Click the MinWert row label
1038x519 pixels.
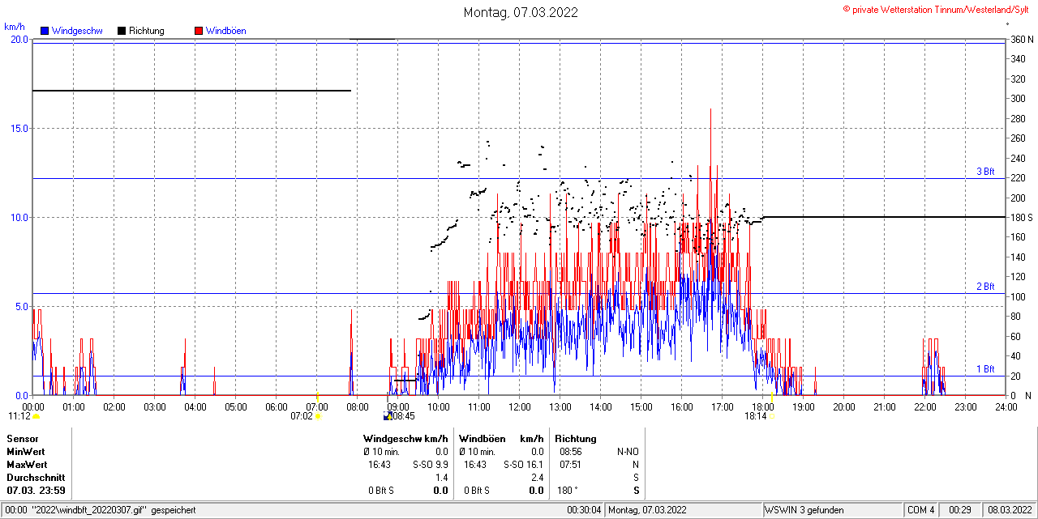coord(26,452)
